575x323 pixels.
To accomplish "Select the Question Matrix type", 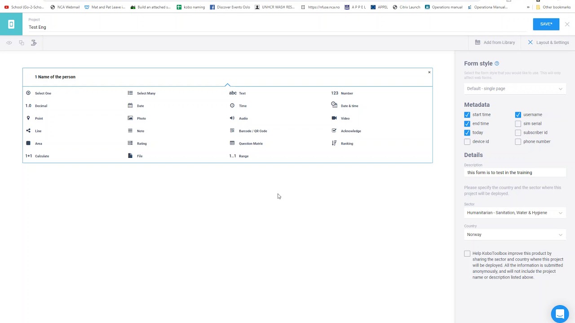I will tap(246, 144).
